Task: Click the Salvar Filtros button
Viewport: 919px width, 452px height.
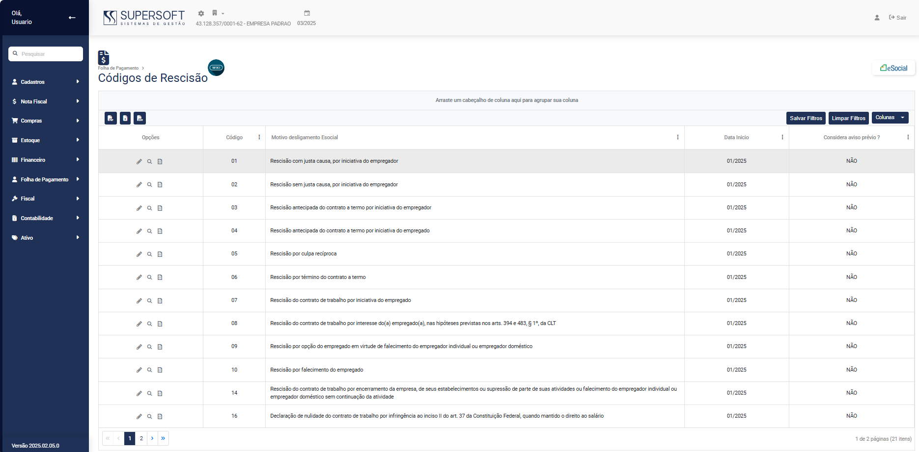Action: (806, 118)
